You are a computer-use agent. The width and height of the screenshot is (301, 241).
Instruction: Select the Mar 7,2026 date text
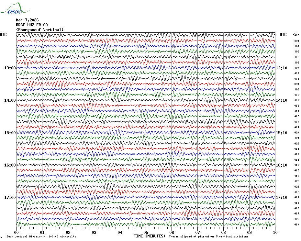27,20
